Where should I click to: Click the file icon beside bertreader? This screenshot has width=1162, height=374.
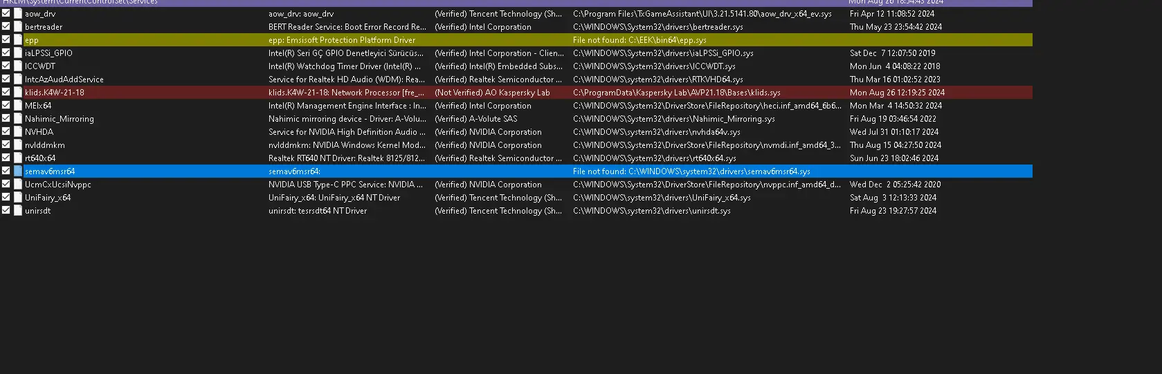pos(18,26)
